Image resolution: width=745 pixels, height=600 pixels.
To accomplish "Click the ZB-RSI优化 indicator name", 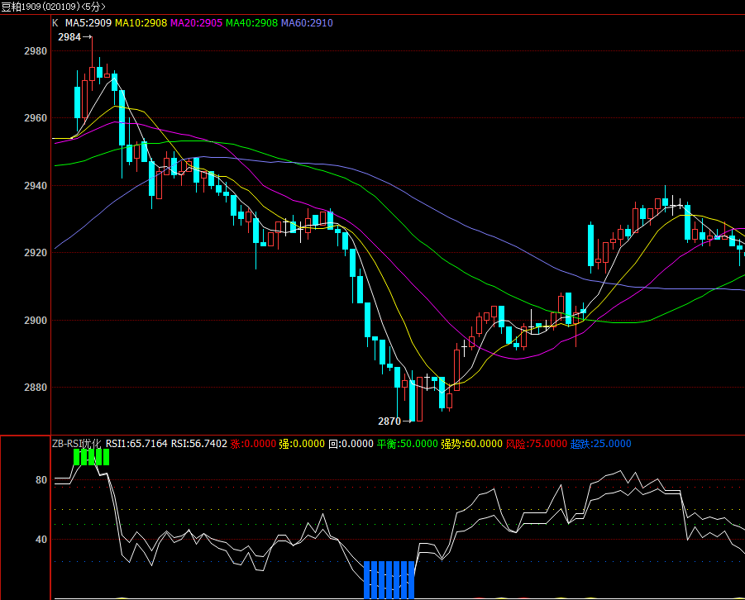I will tap(77, 443).
